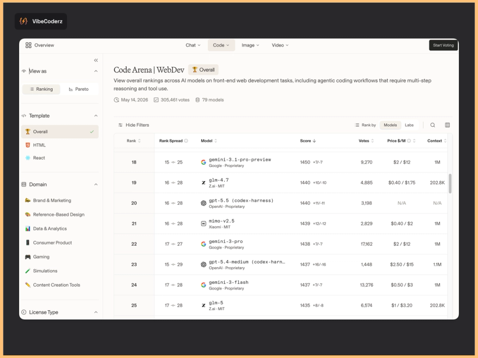Click the HTML5 shield icon
This screenshot has height=358, width=478.
[x=28, y=145]
